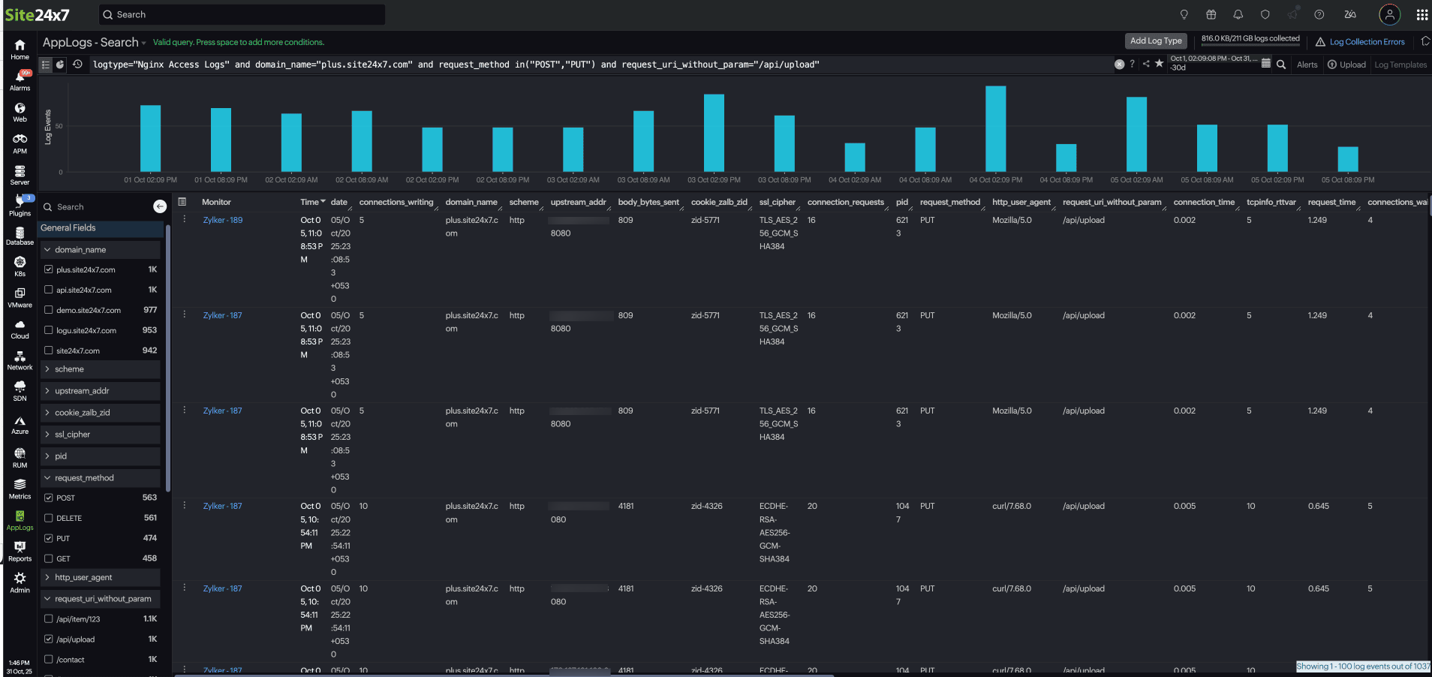Run search with magnifier icon in query bar
1432x677 pixels.
click(1281, 65)
